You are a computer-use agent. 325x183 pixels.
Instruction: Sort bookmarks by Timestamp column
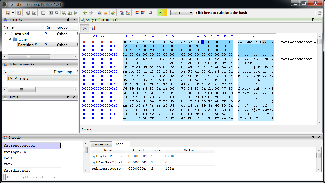[63, 72]
